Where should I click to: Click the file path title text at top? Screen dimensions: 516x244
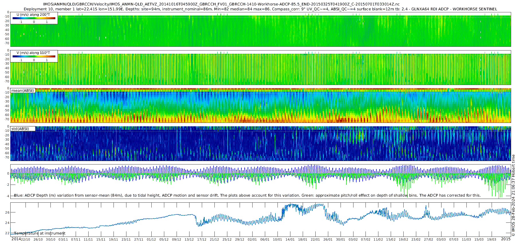tap(221, 4)
